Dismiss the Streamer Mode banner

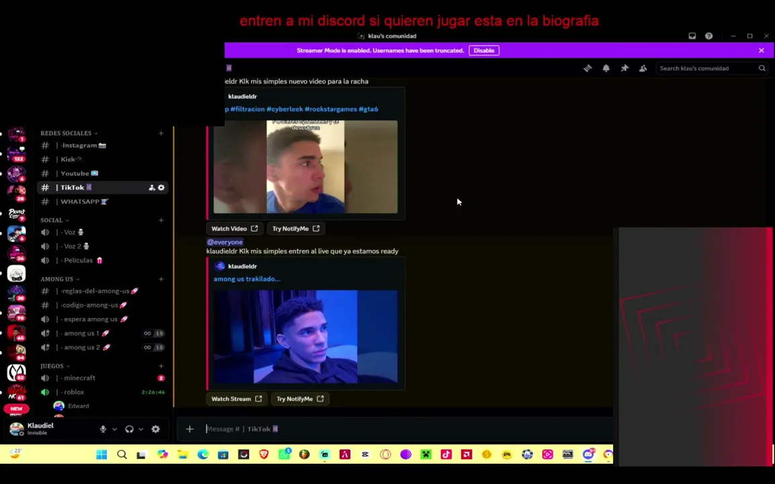click(x=761, y=50)
